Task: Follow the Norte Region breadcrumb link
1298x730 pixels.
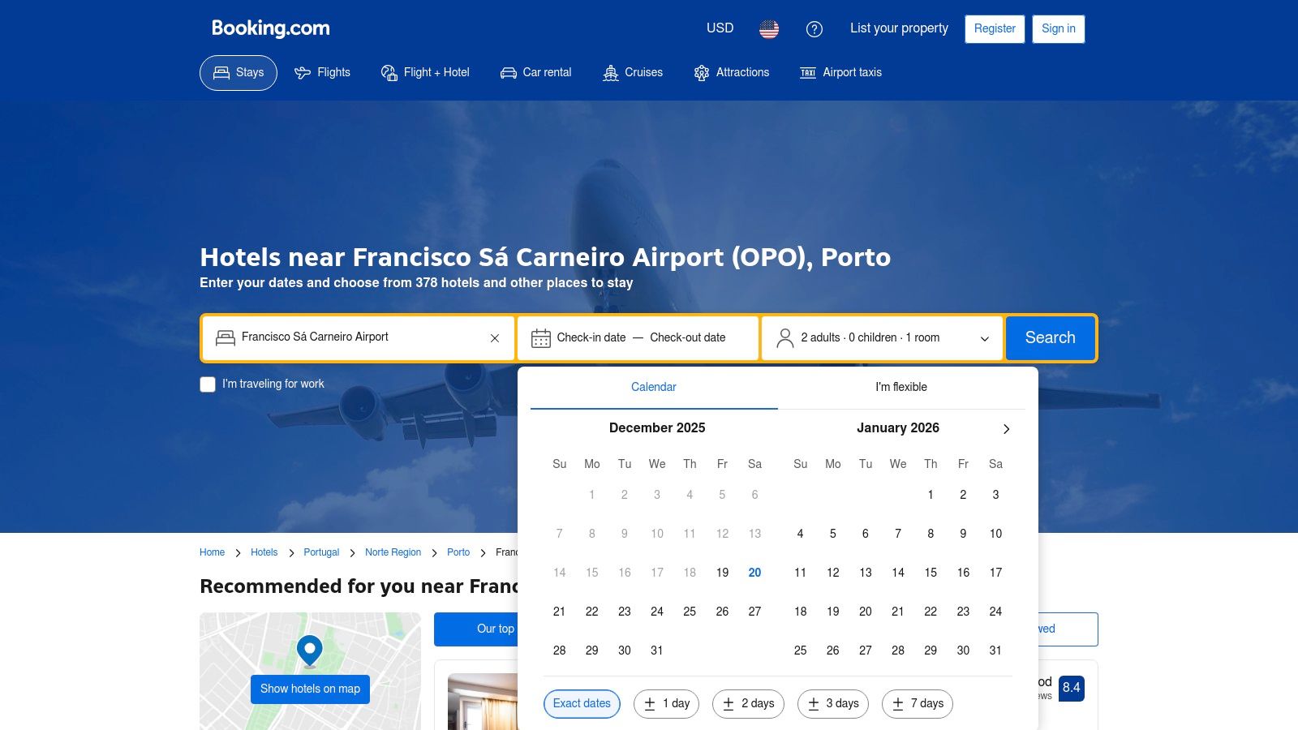Action: tap(393, 552)
